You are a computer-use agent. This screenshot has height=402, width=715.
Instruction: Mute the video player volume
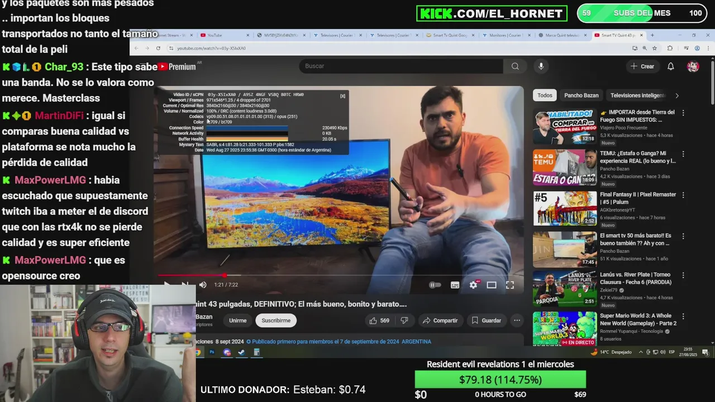pos(203,285)
